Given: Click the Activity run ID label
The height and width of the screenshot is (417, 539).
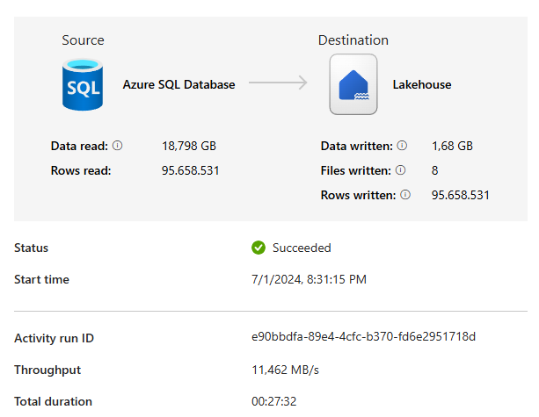Looking at the screenshot, I should point(54,338).
